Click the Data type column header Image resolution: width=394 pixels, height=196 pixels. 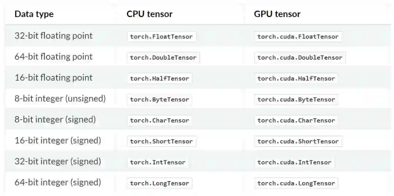coord(34,14)
